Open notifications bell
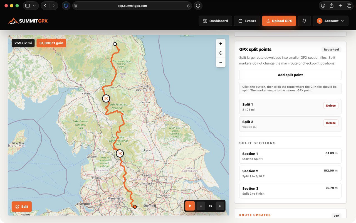 click(x=304, y=21)
